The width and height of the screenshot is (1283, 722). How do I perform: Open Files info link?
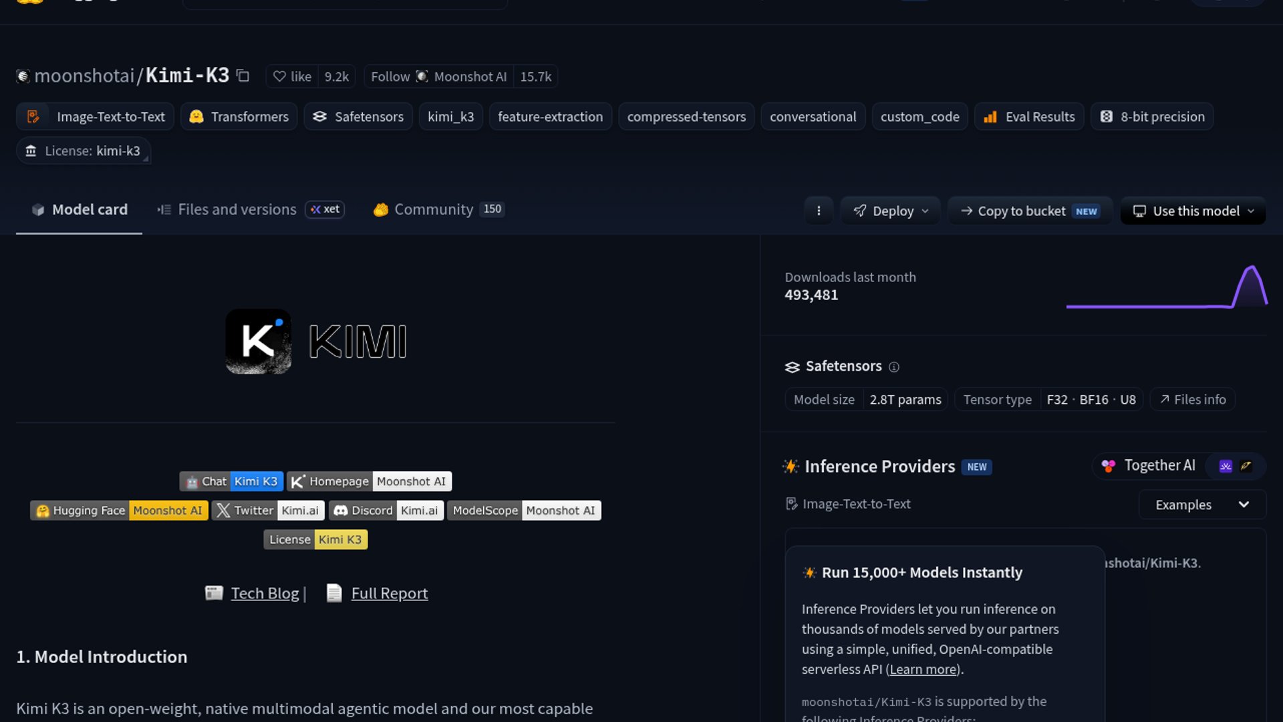(1193, 399)
